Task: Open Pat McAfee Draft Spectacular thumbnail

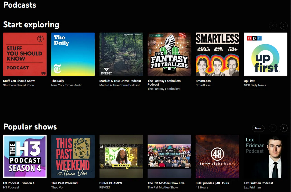Action: point(169,156)
